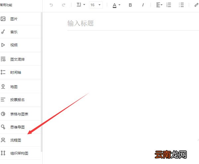Click the title input field
Screen dimensions: 199x164
(133, 23)
